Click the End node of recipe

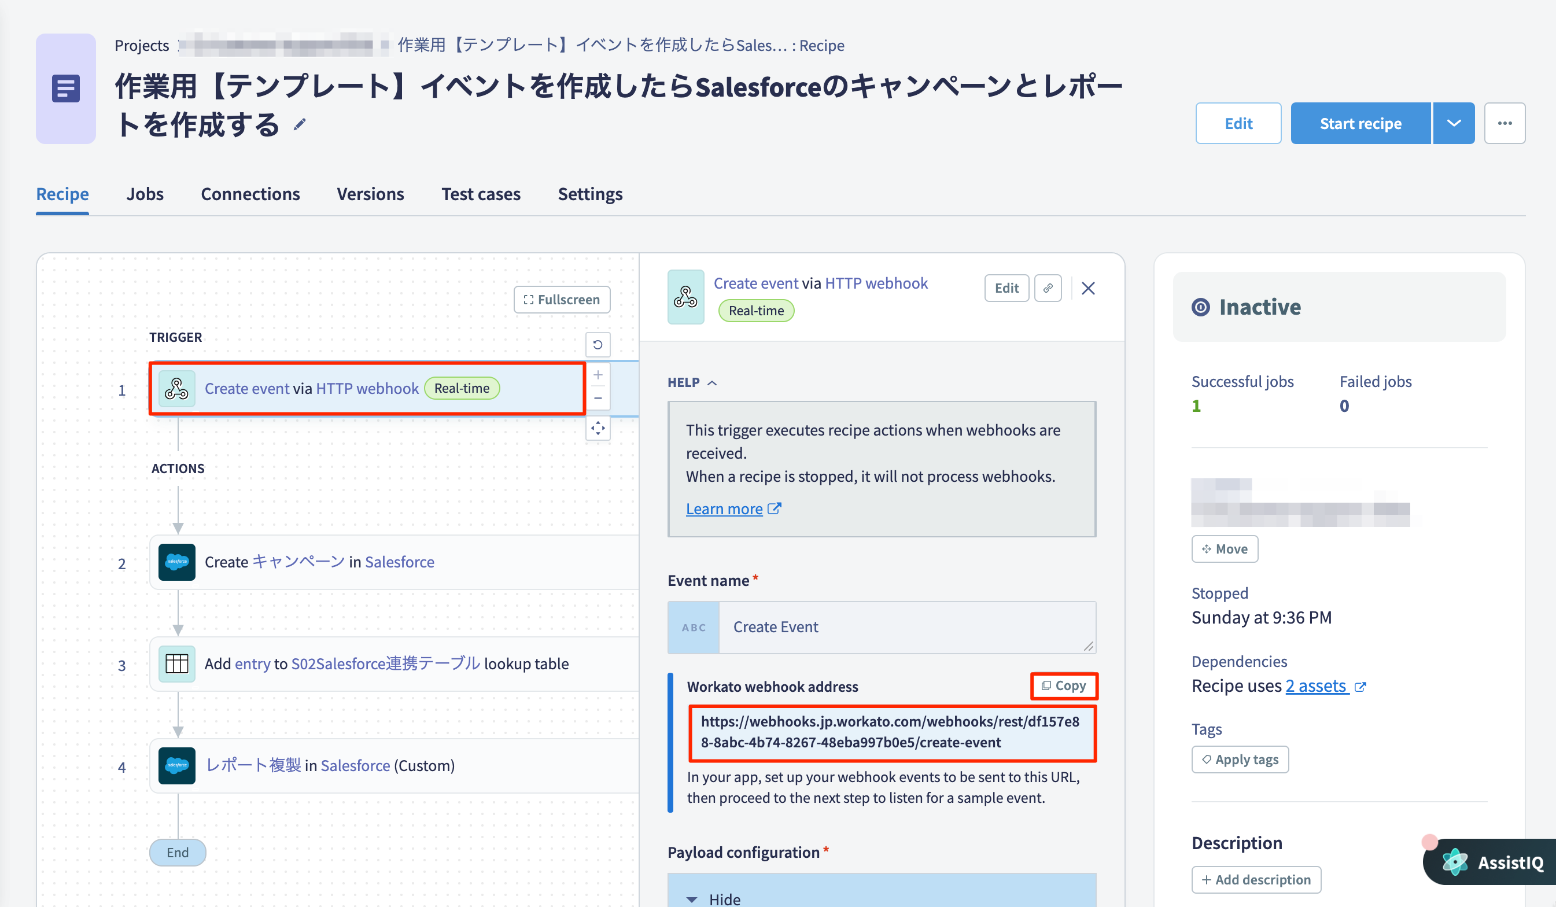click(x=177, y=852)
